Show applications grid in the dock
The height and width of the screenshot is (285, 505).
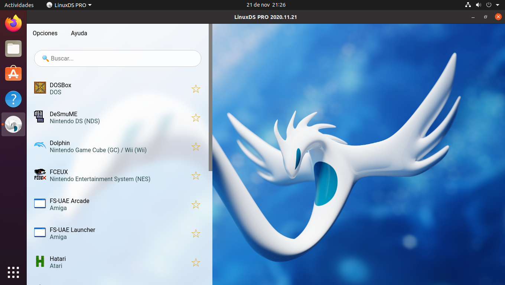13,272
